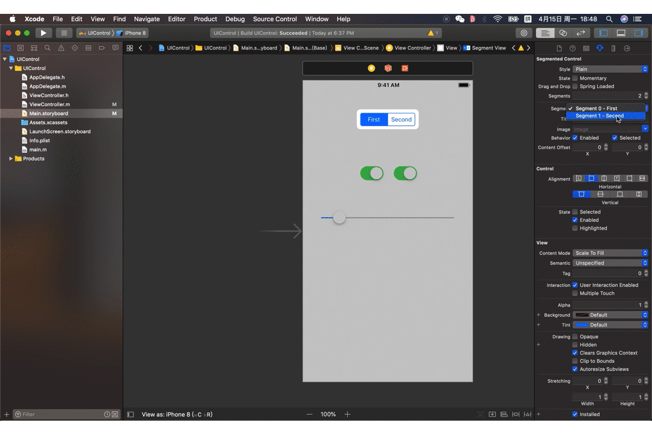652x434 pixels.
Task: Open the Find navigator magnifier icon
Action: tap(48, 48)
